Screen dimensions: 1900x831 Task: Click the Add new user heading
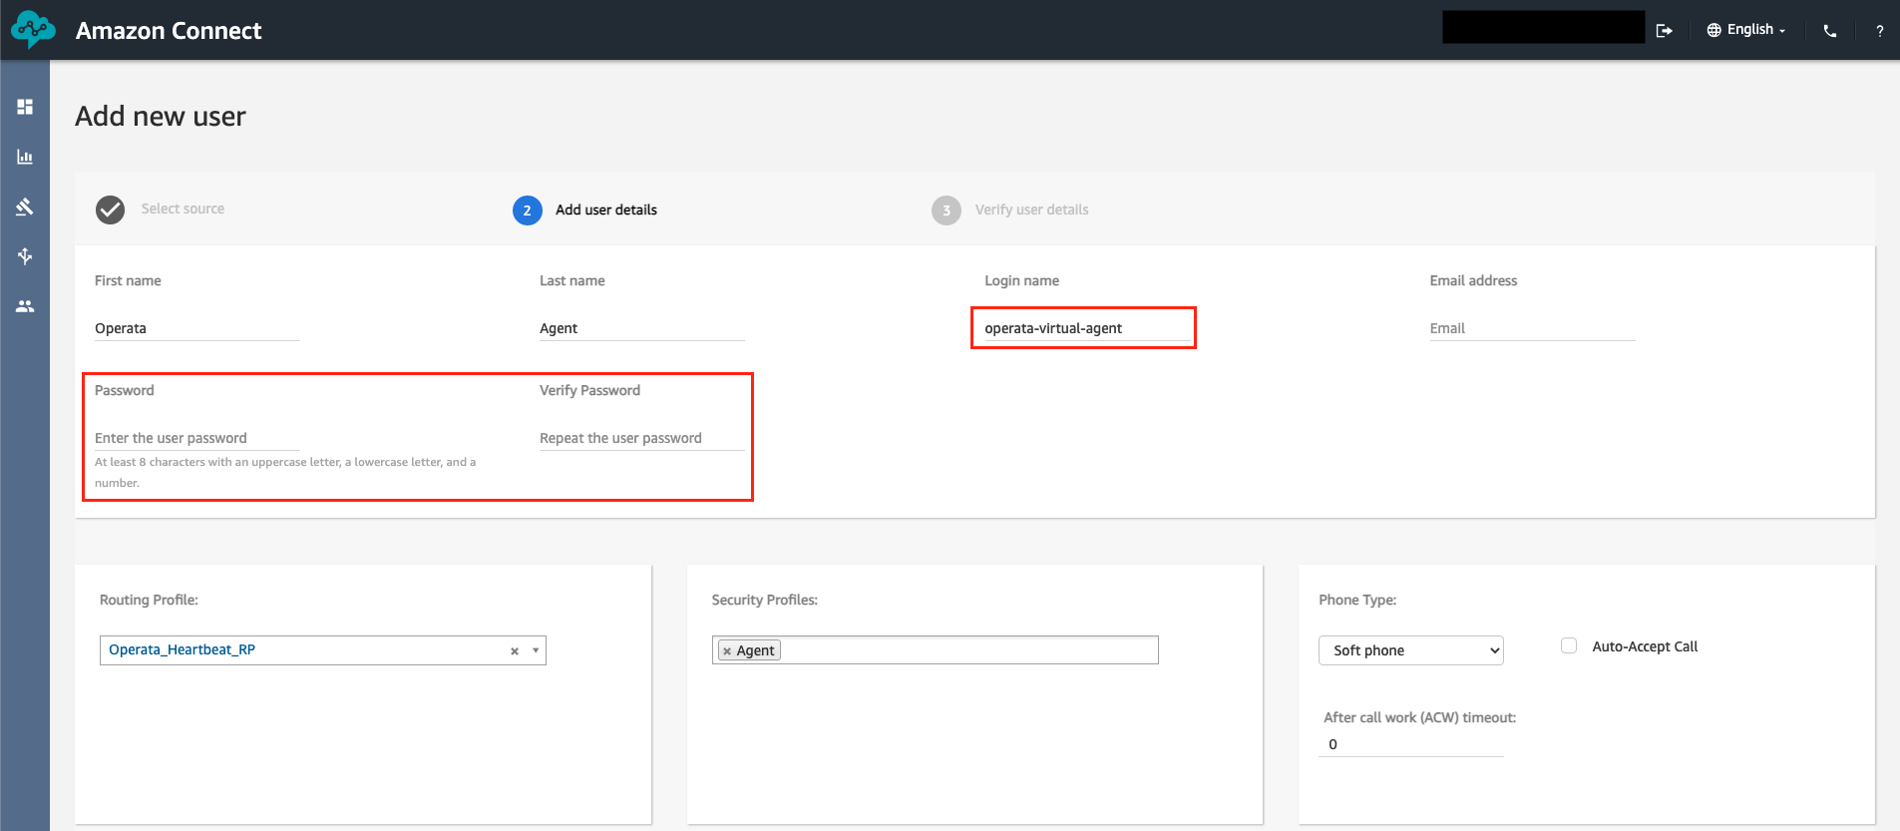[160, 117]
